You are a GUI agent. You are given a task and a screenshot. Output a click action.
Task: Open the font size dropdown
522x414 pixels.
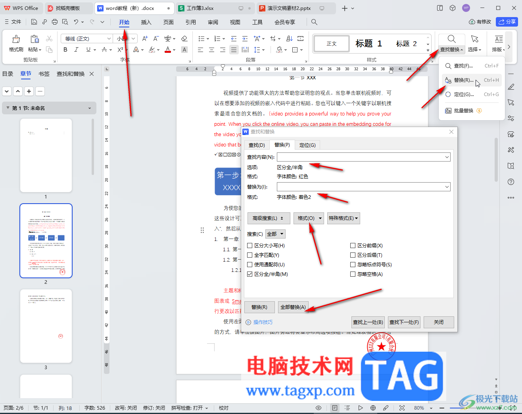133,39
